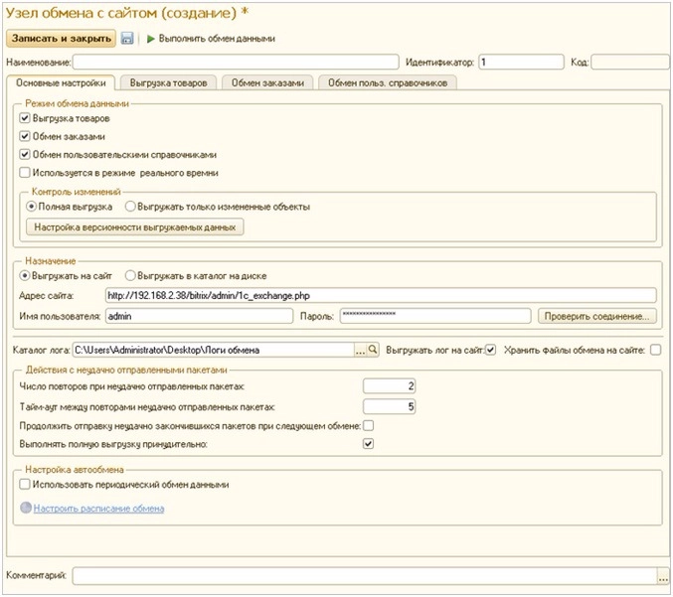Open ellipsis picker in Каталог лога field

(x=360, y=350)
